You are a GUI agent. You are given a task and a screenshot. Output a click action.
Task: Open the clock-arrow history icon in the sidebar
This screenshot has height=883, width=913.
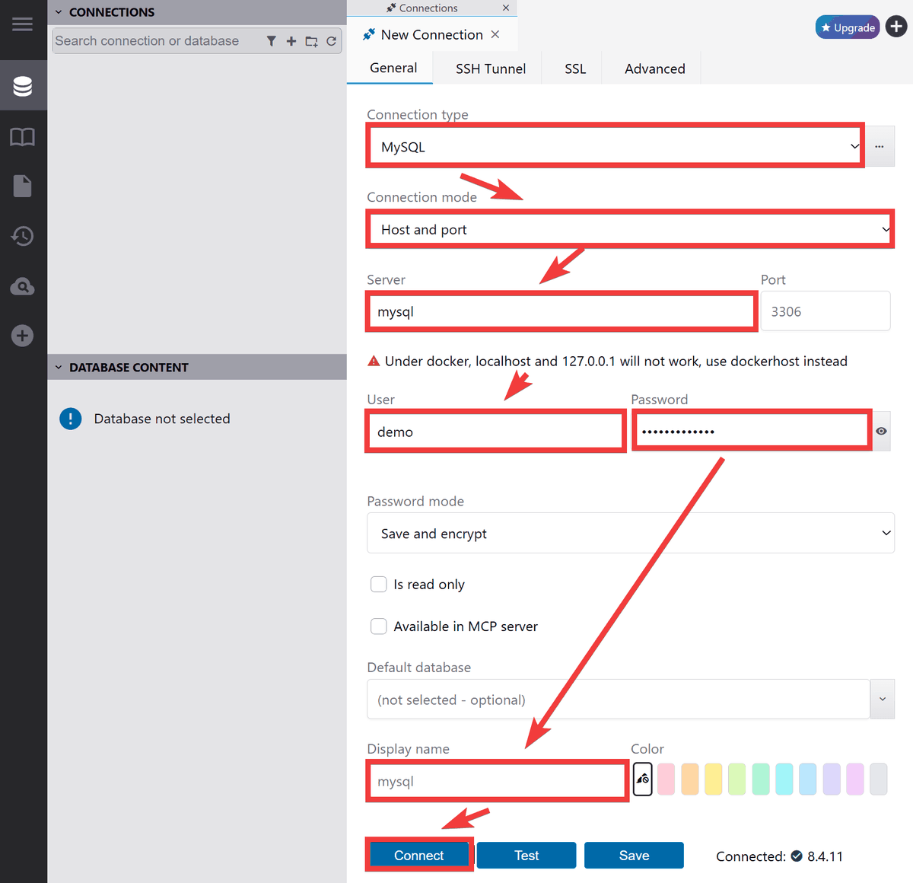(23, 236)
